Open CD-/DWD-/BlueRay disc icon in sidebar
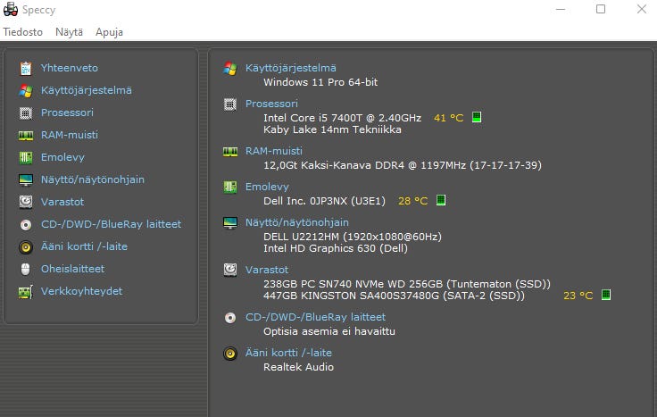657x417 pixels. (25, 224)
